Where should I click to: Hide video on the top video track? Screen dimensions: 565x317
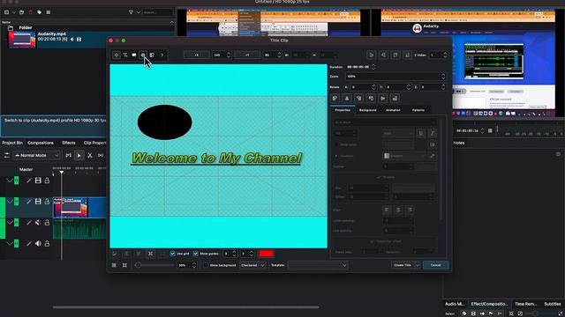click(x=38, y=181)
